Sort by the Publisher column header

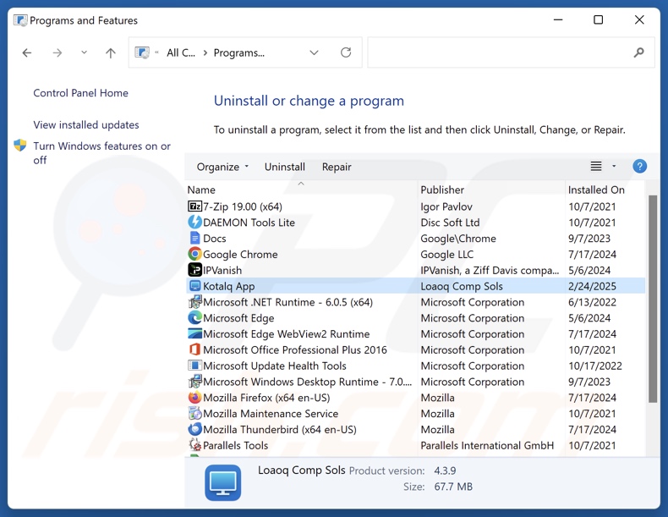tap(442, 190)
